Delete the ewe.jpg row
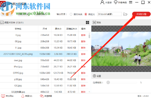 pyautogui.click(x=83, y=60)
